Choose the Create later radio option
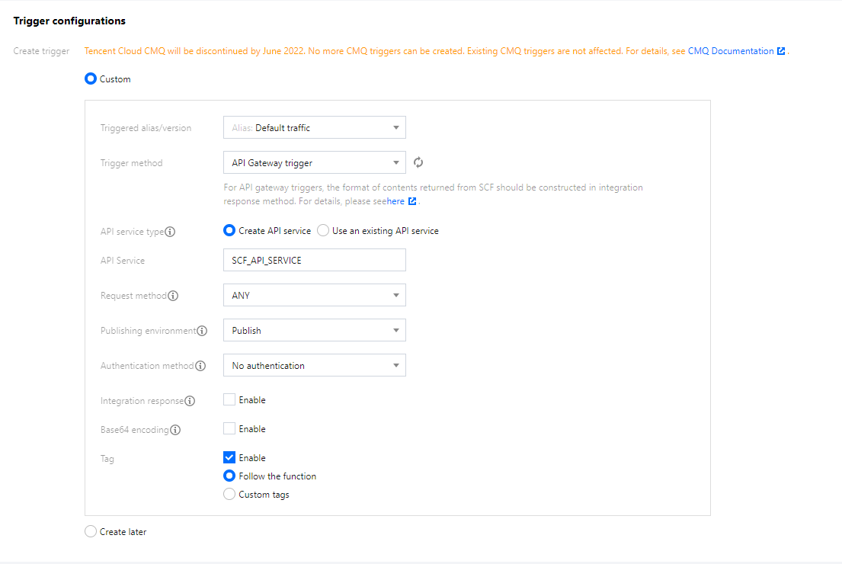The height and width of the screenshot is (564, 842). [x=91, y=532]
